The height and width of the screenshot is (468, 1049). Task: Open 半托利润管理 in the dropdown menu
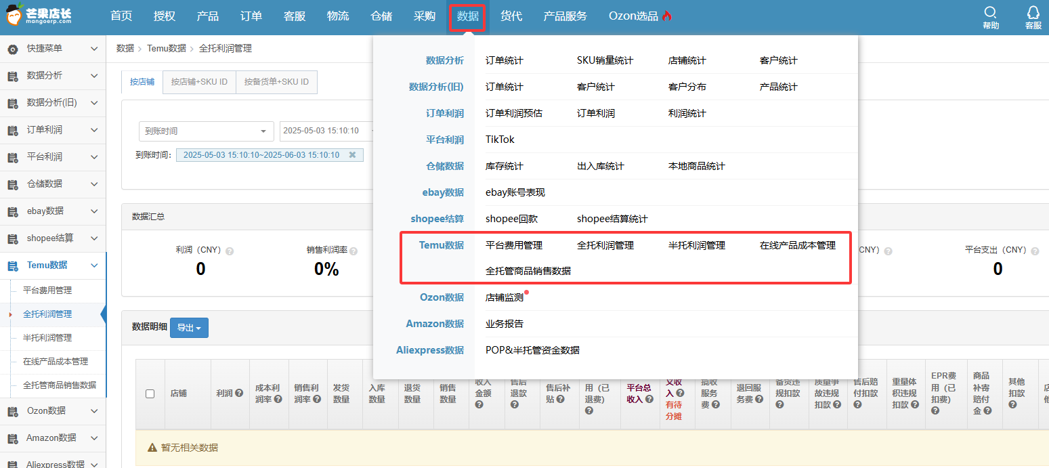coord(697,245)
